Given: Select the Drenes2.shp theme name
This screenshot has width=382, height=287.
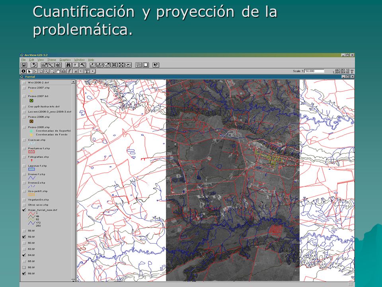Looking at the screenshot, I should coord(37,183).
